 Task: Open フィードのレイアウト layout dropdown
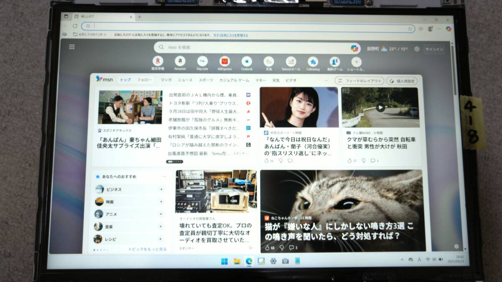(x=359, y=81)
